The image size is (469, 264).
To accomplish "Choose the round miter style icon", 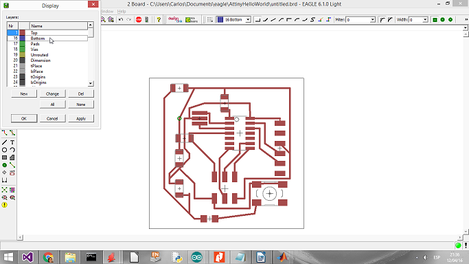I will (382, 19).
